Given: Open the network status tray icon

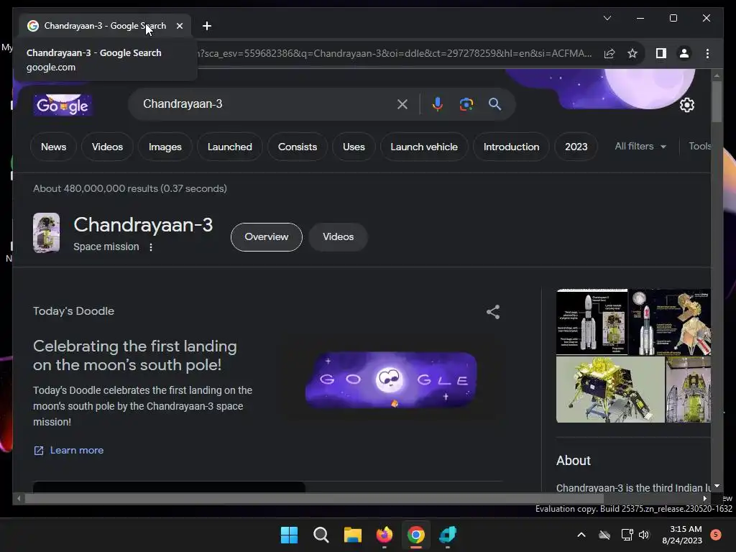Looking at the screenshot, I should [627, 535].
